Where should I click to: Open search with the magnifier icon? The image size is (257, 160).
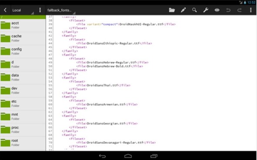click(194, 10)
